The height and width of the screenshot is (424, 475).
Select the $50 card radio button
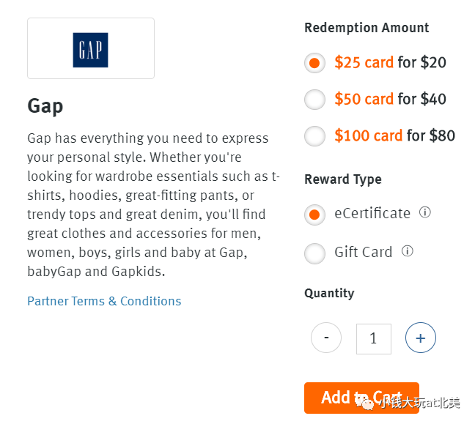tap(314, 100)
